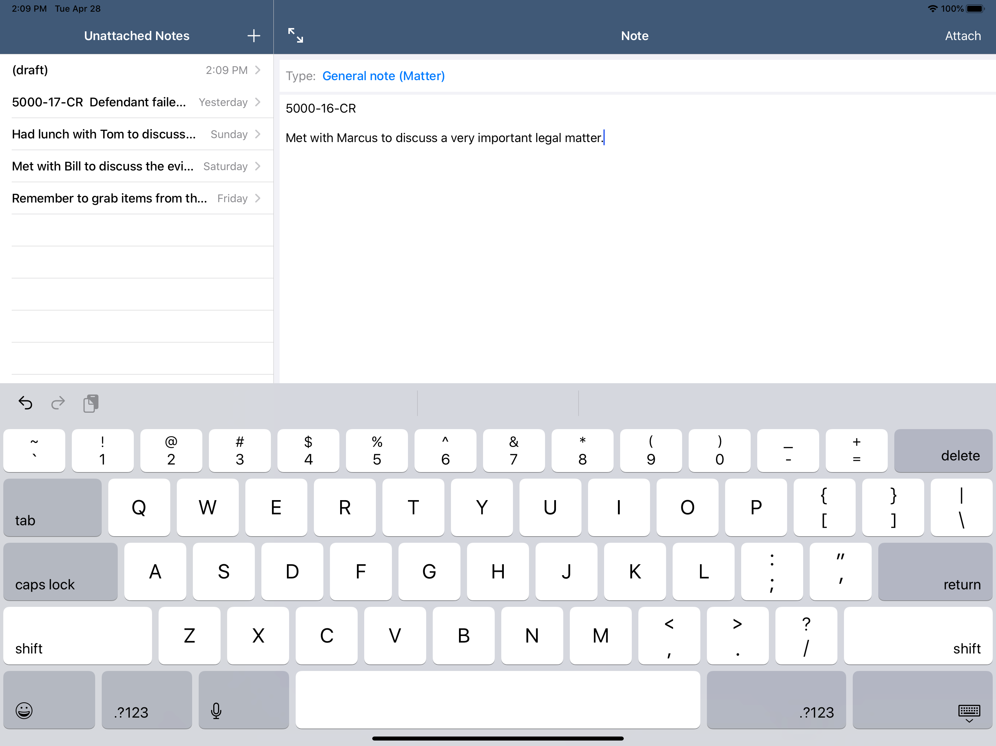This screenshot has height=746, width=996.
Task: Change note type General note (Matter)
Action: point(383,76)
